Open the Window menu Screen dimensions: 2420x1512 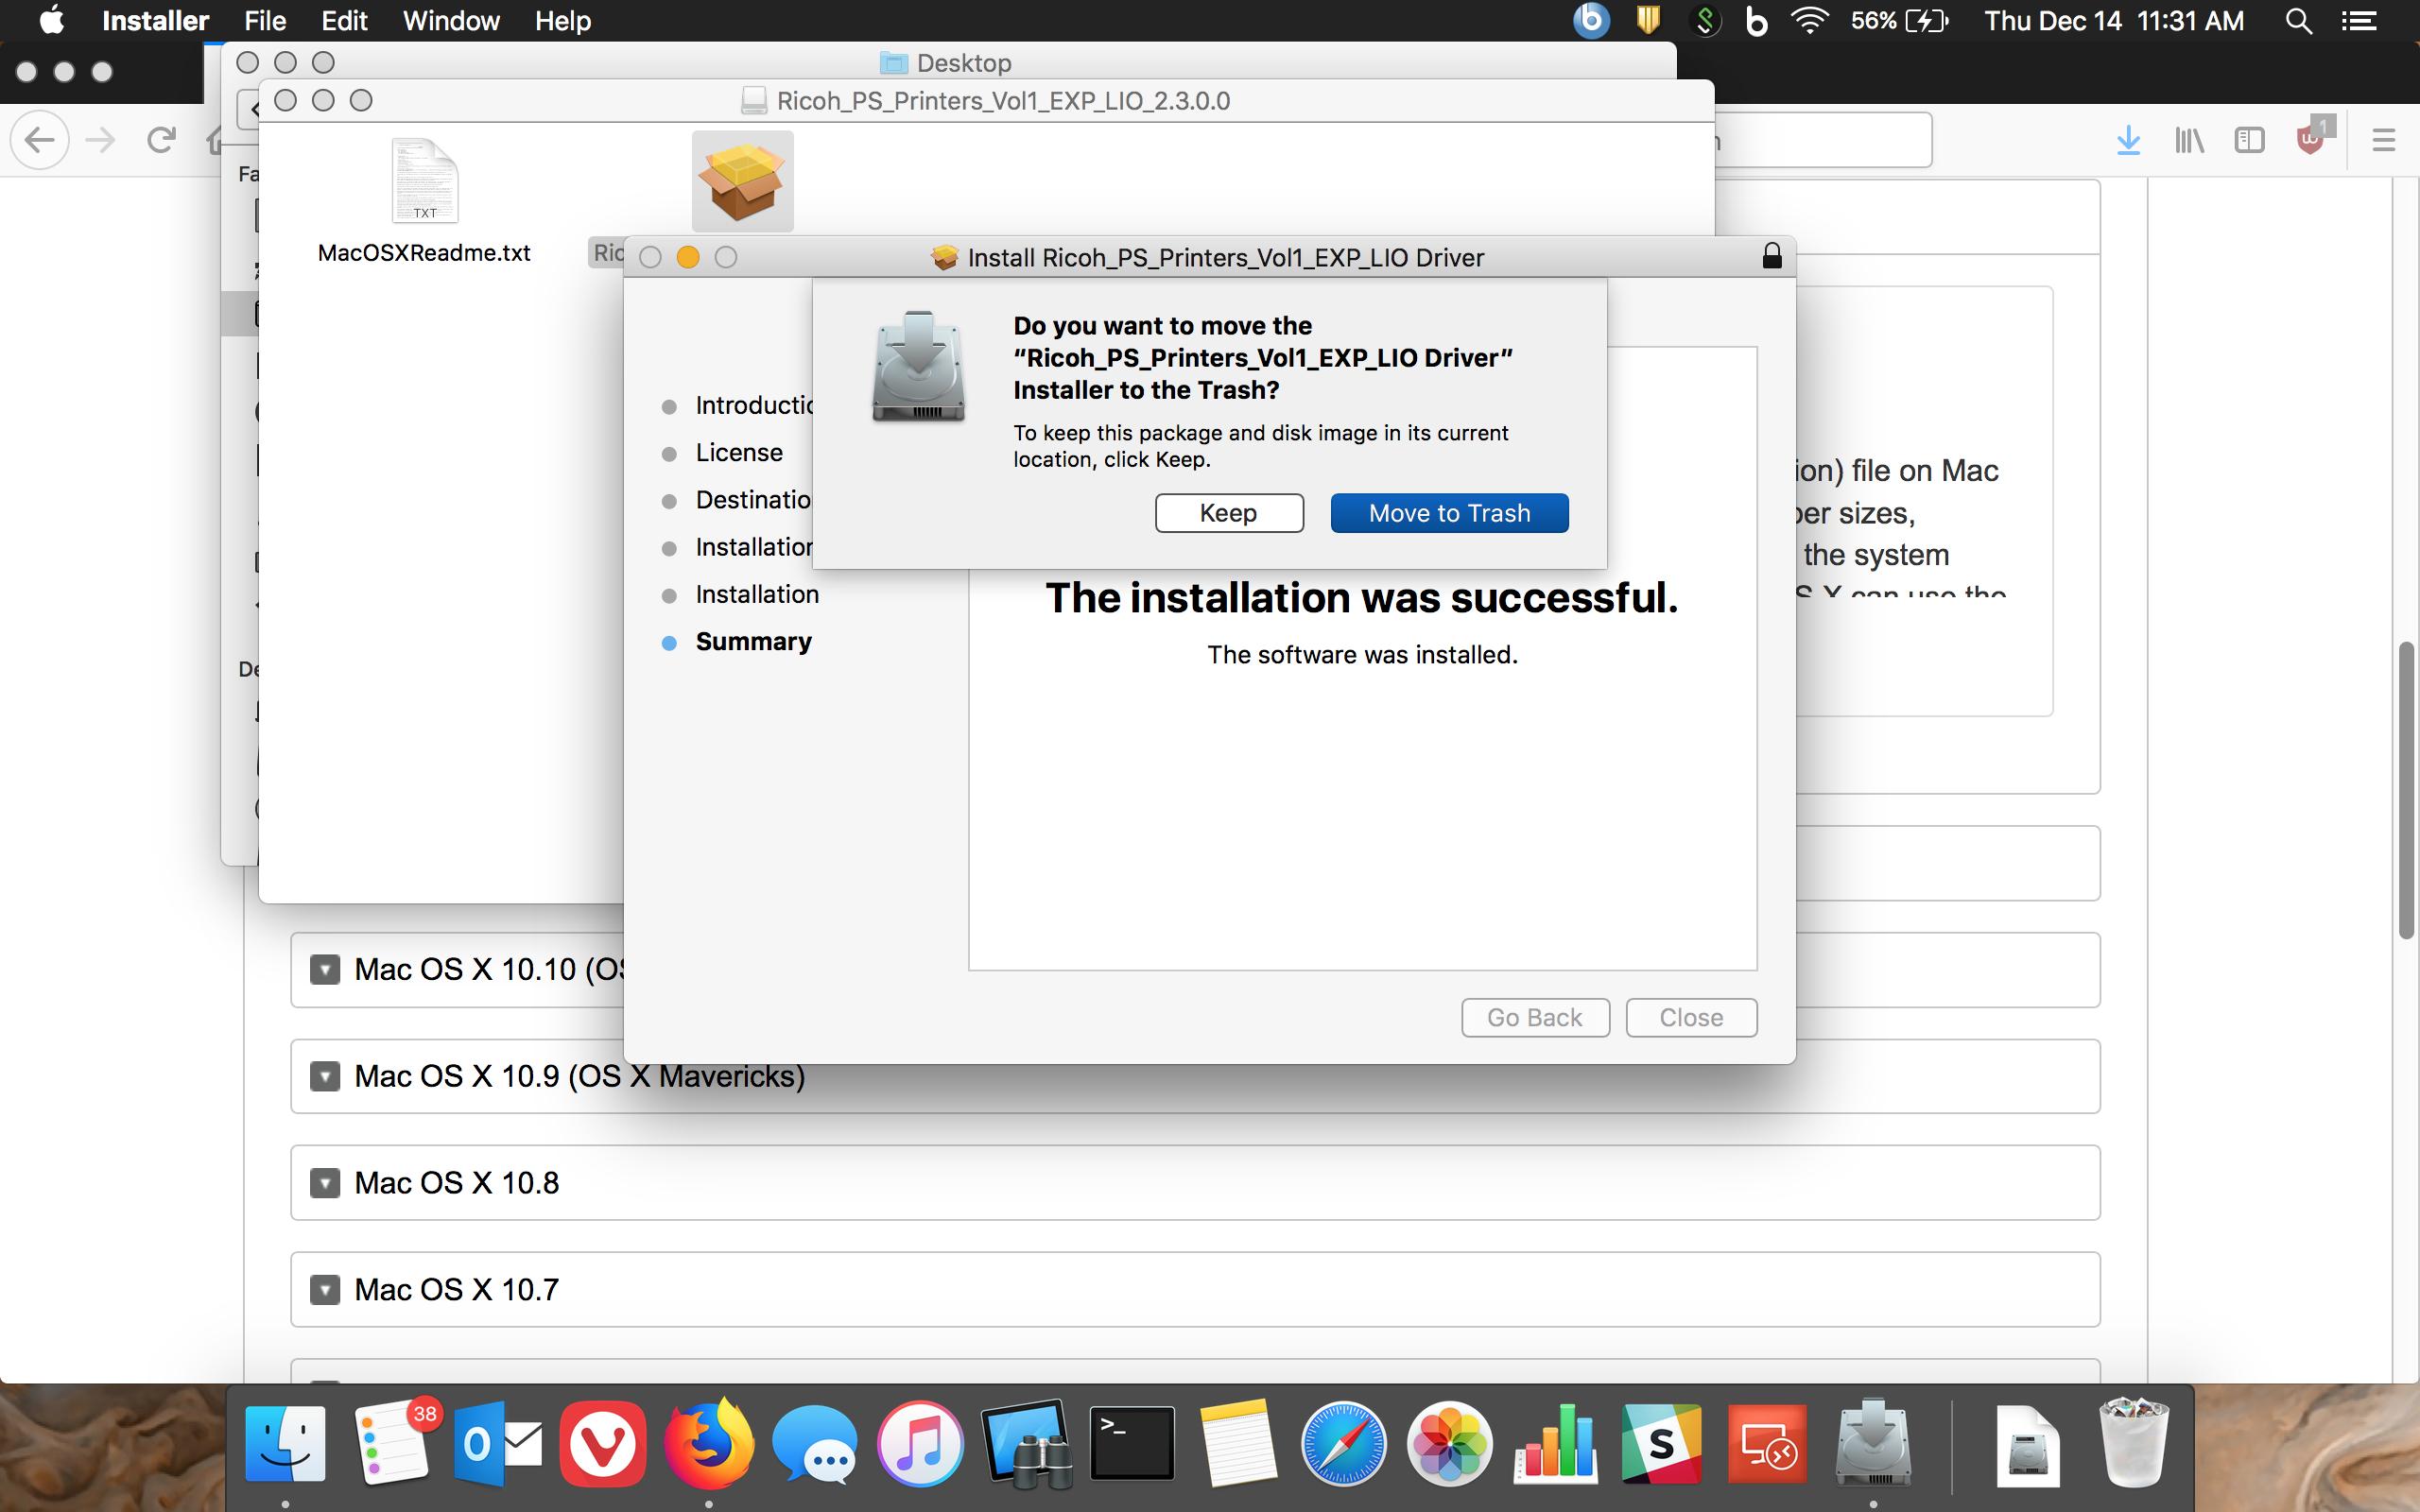tap(451, 20)
